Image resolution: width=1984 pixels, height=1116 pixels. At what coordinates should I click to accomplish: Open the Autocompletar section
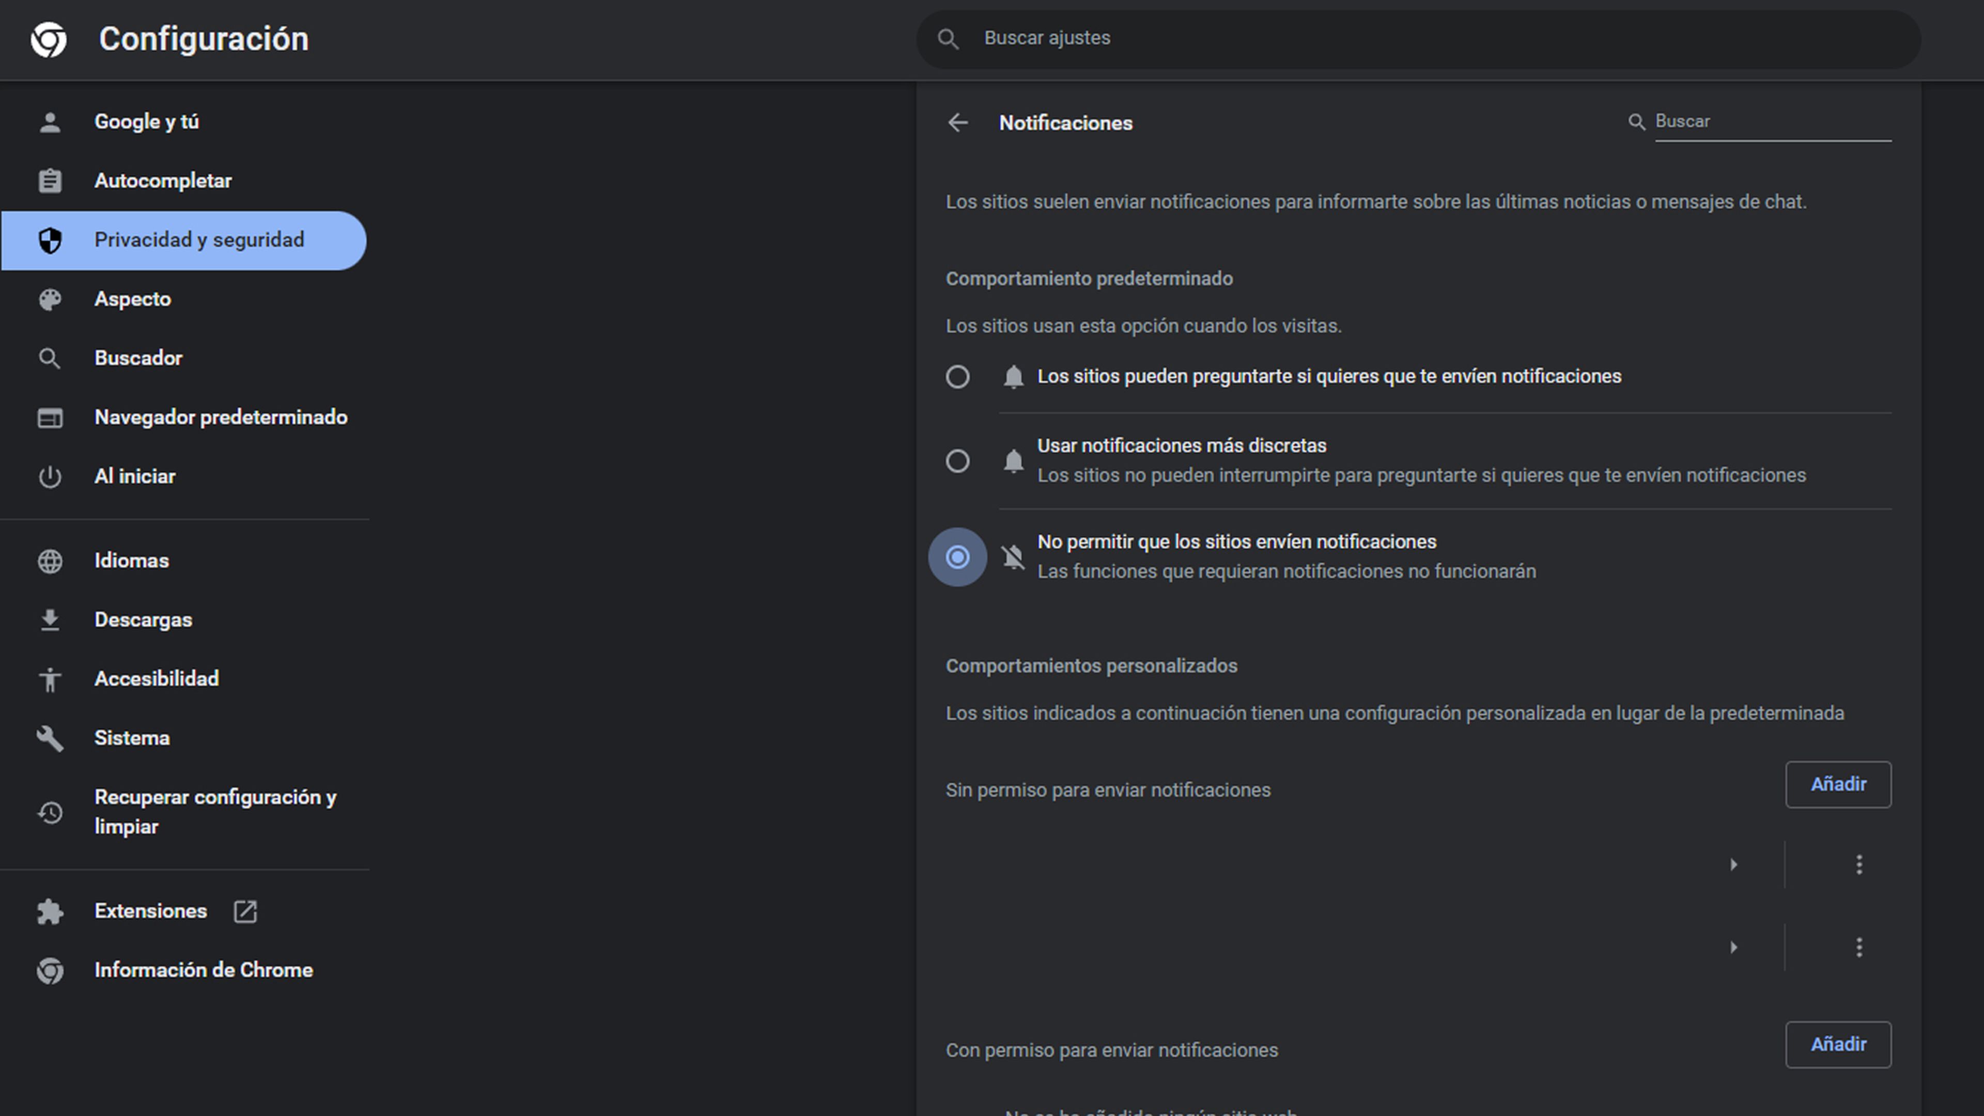click(x=163, y=181)
